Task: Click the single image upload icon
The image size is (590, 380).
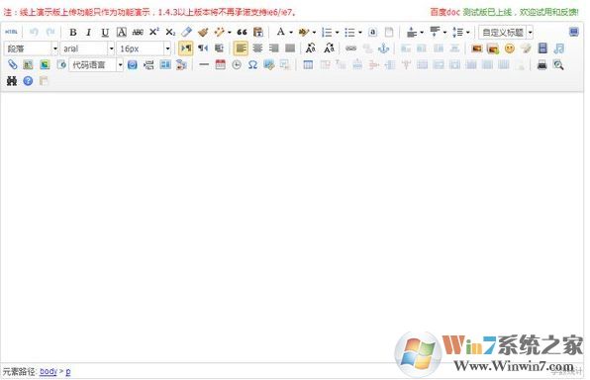Action: click(x=477, y=48)
